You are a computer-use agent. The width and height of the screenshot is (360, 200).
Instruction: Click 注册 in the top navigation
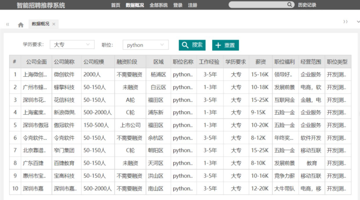pyautogui.click(x=192, y=5)
